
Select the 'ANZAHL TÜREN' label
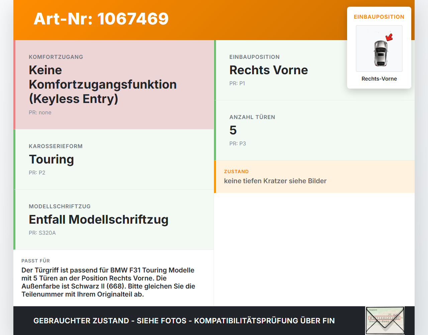(x=252, y=117)
